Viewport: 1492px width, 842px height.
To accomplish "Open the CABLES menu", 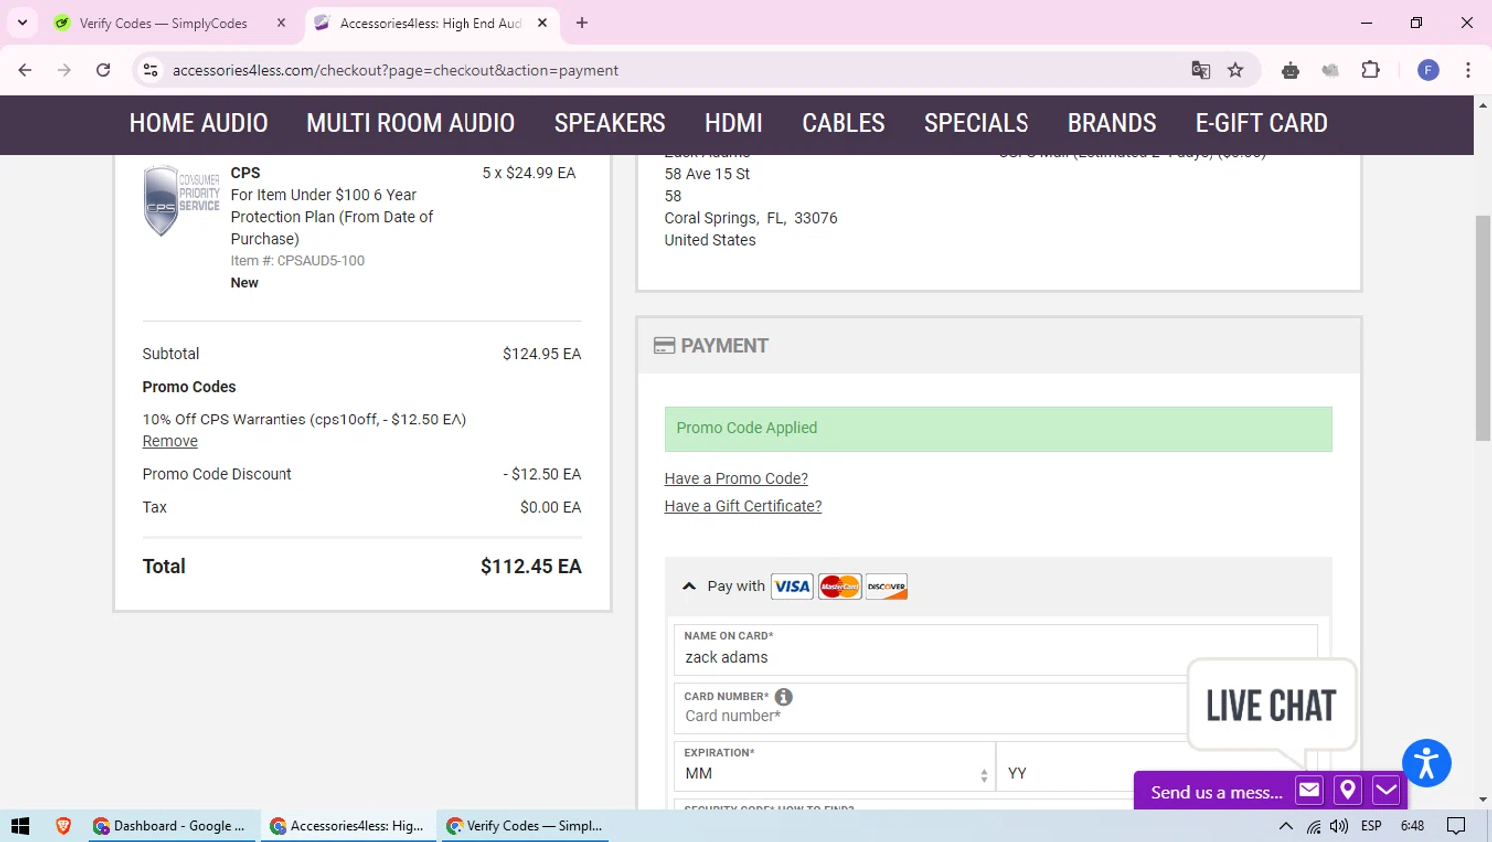I will pyautogui.click(x=843, y=123).
